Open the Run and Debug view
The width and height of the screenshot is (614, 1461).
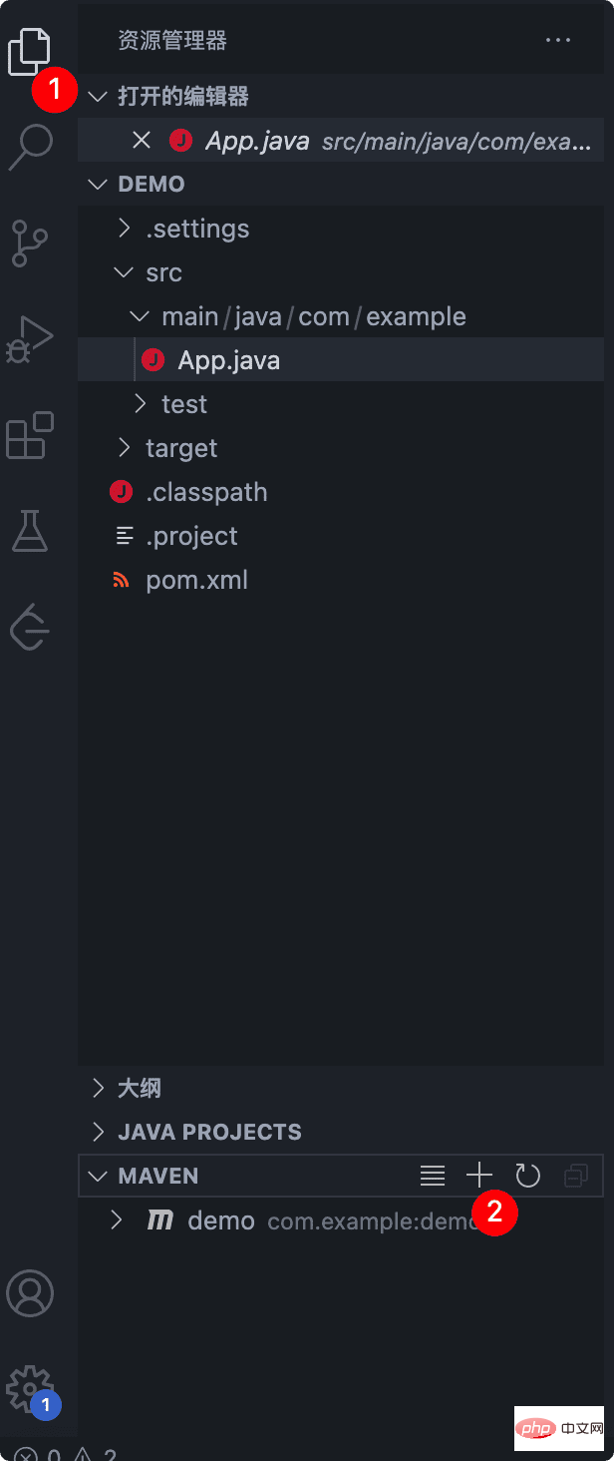(30, 339)
